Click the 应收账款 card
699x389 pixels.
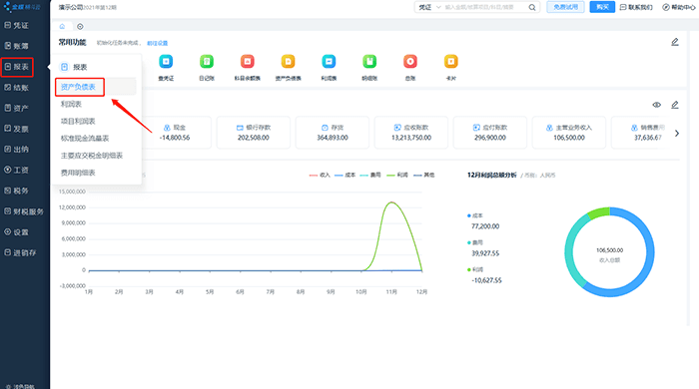[411, 133]
